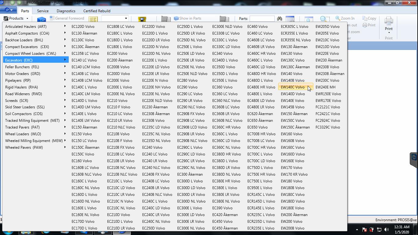This screenshot has width=418, height=235.
Task: Switch to the Service tab
Action: [43, 11]
